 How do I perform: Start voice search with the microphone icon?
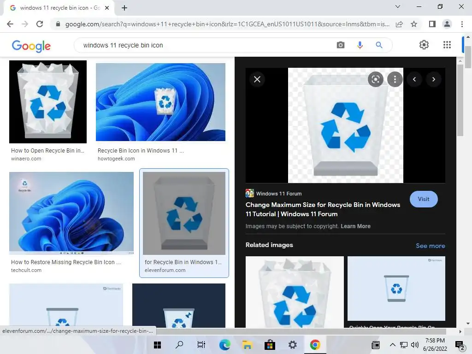click(x=360, y=45)
